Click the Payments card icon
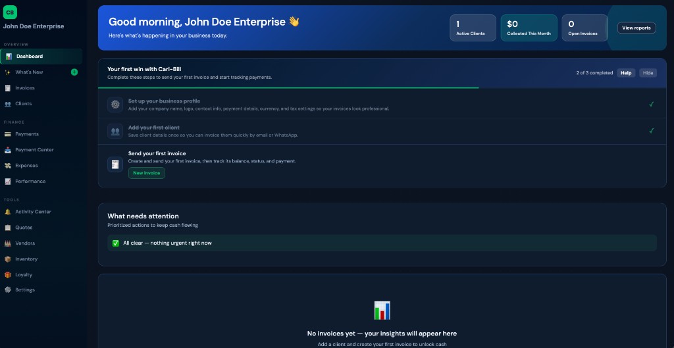 pyautogui.click(x=8, y=134)
